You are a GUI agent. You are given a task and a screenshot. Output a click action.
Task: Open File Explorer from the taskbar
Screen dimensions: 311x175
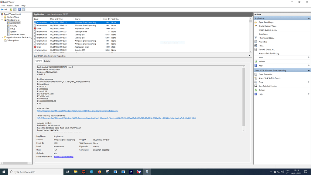pos(76,172)
